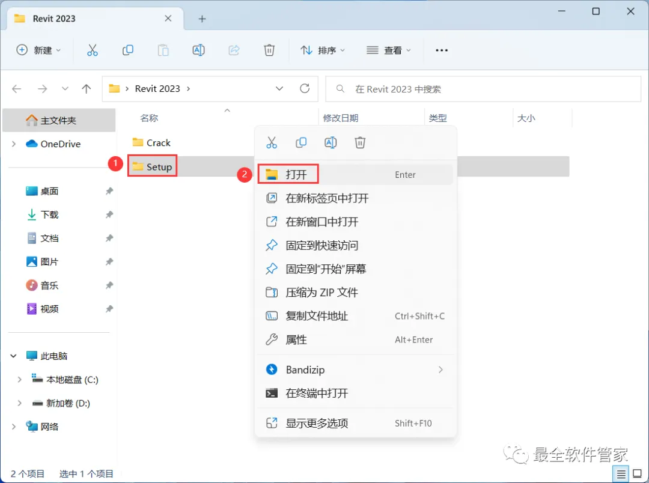649x483 pixels.
Task: Switch to large thumbnails view in status bar
Action: pos(638,474)
